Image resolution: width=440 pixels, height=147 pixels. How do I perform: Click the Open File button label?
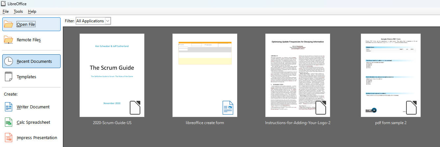click(x=26, y=24)
